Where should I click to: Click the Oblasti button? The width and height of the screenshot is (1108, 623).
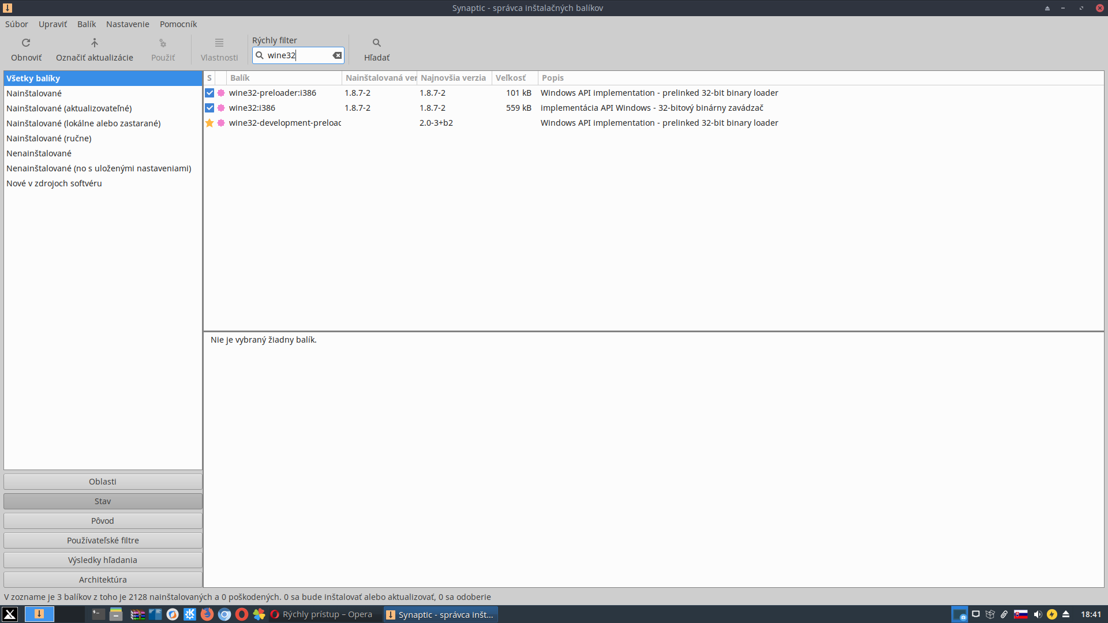[103, 482]
